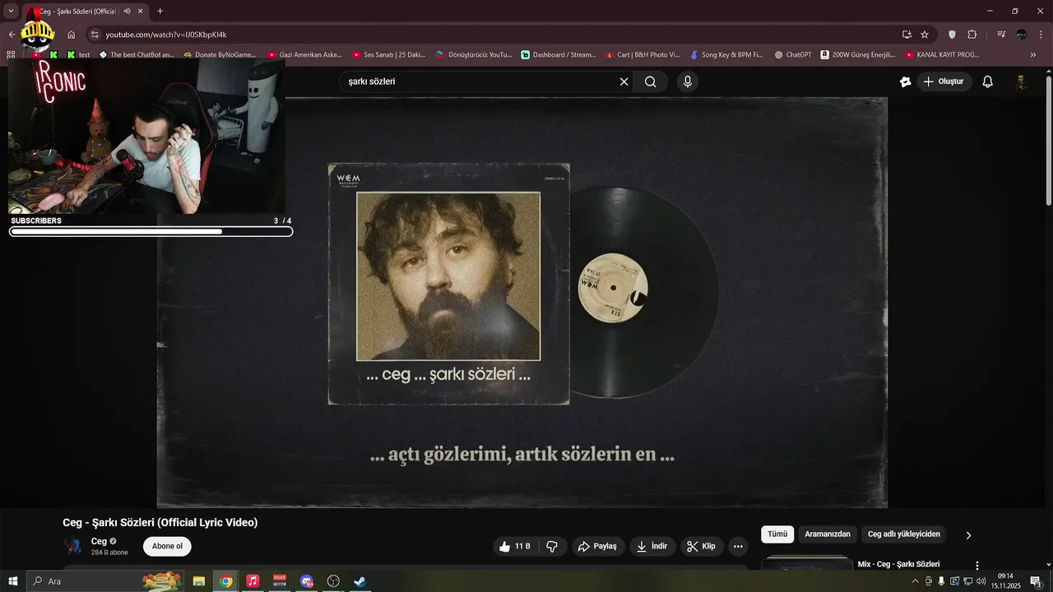Open the KANAL KAYIT PROG... bookmark
The width and height of the screenshot is (1053, 592).
943,54
